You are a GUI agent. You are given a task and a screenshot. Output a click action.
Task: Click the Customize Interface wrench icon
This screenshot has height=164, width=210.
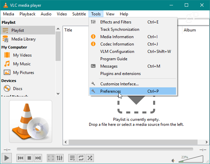[x=93, y=84]
